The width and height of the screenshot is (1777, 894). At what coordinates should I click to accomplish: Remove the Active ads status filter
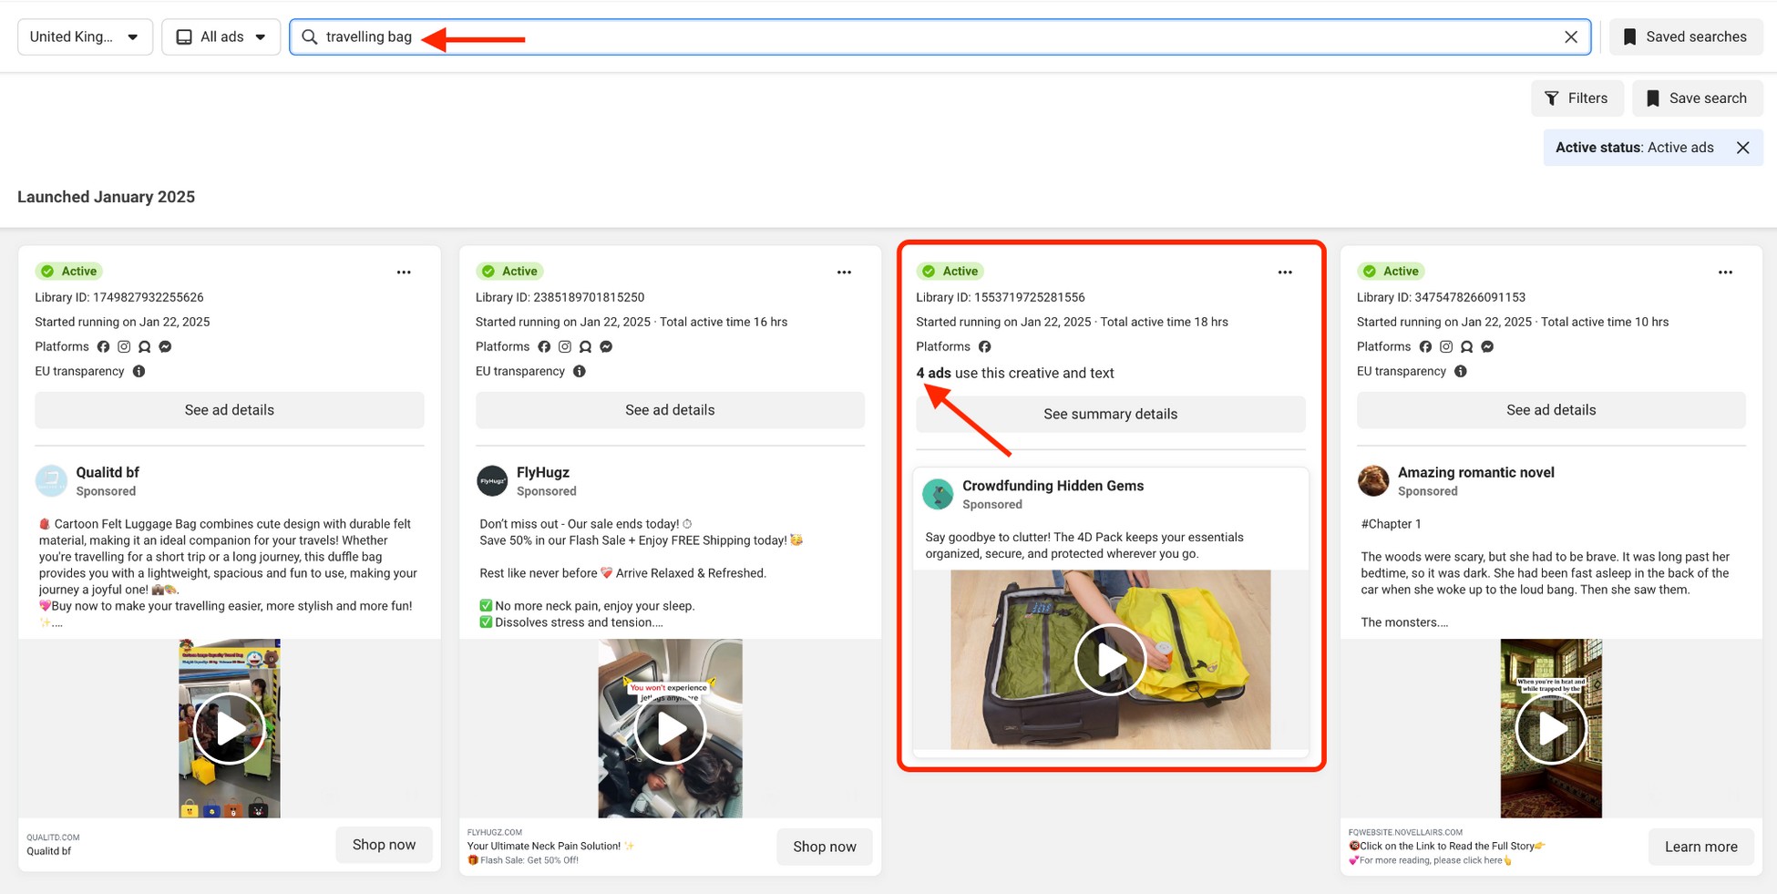point(1742,148)
